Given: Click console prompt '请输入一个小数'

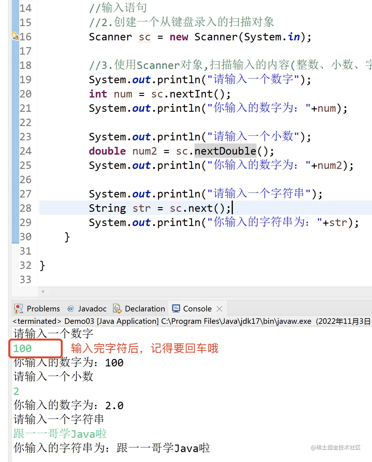Looking at the screenshot, I should click(x=53, y=376).
